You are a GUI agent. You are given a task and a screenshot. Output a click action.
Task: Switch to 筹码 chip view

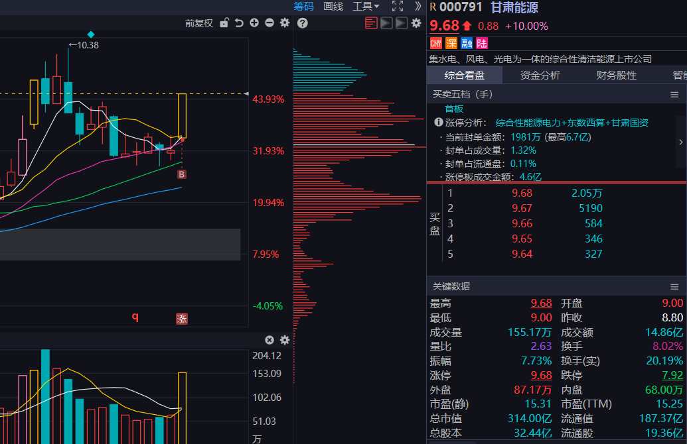303,6
